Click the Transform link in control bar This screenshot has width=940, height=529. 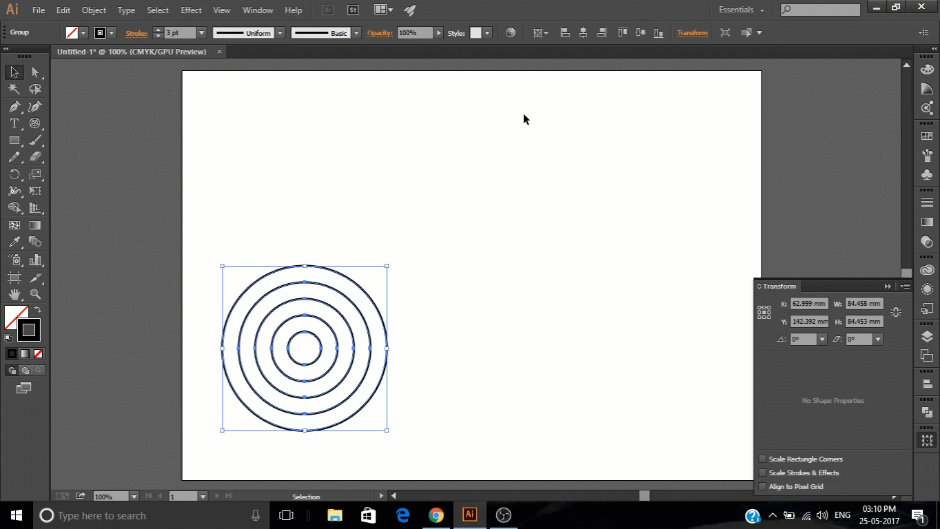(691, 32)
